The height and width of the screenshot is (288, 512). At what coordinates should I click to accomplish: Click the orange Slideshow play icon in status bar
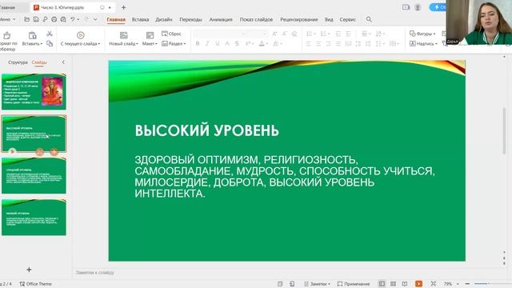[418, 284]
